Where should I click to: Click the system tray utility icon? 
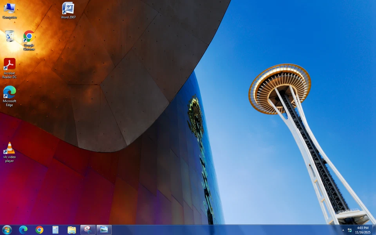tap(350, 230)
